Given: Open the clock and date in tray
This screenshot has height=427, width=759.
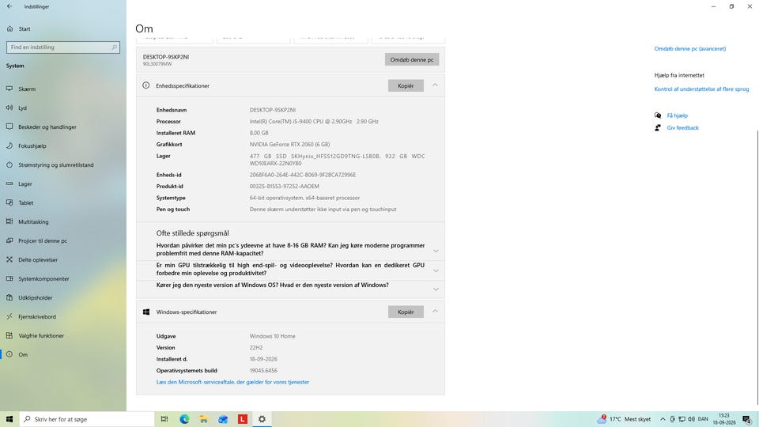Looking at the screenshot, I should (x=724, y=419).
